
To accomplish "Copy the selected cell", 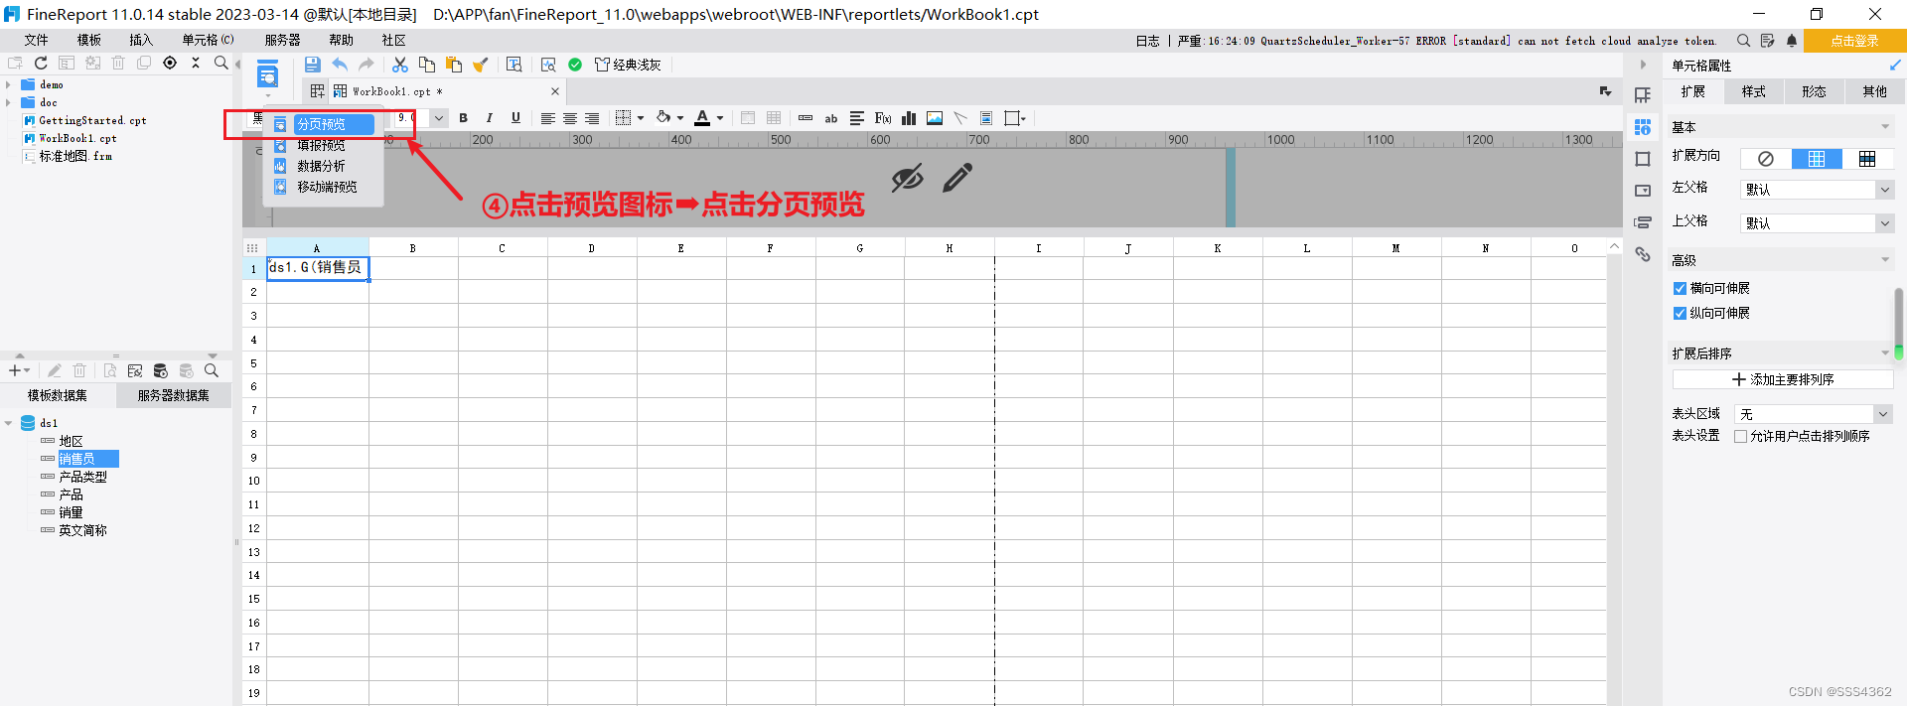I will pyautogui.click(x=427, y=65).
